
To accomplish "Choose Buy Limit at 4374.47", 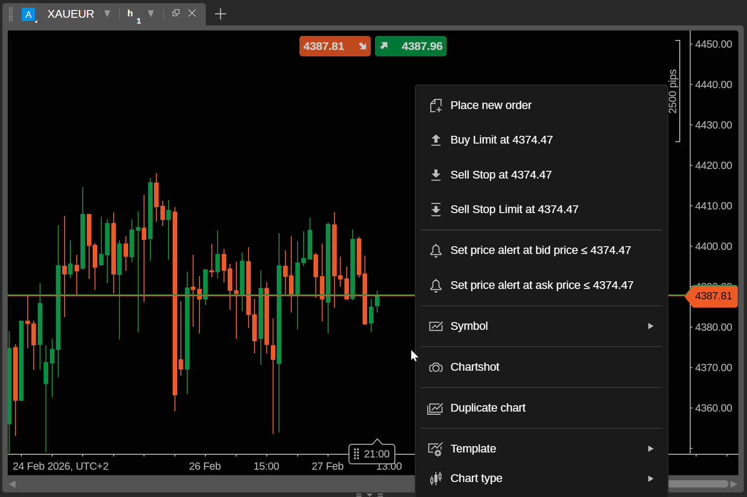I will coord(541,140).
